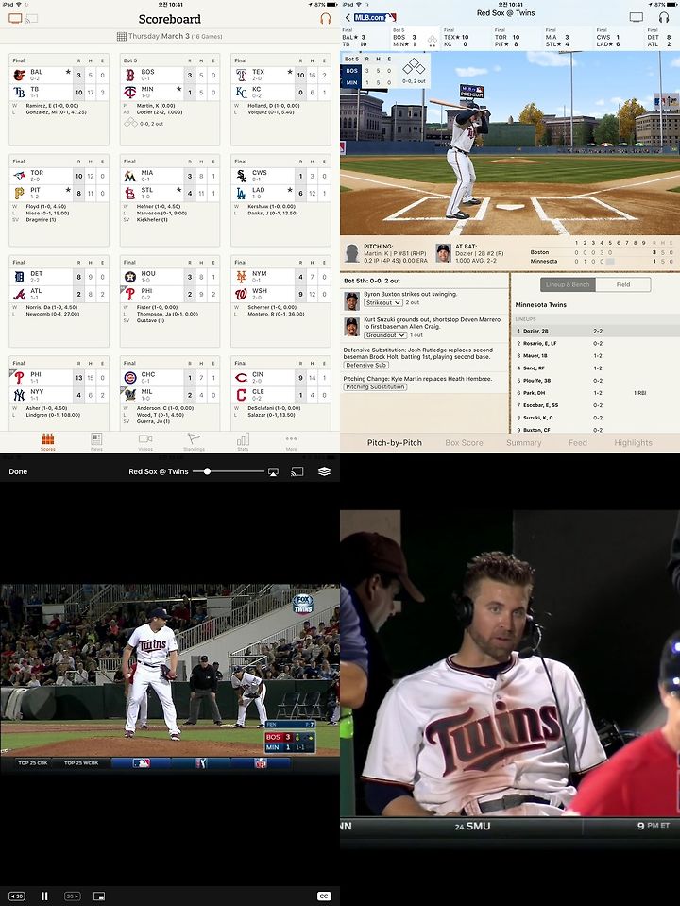Image resolution: width=680 pixels, height=906 pixels.
Task: Select MIA 3 STL 4 in score ticker
Action: [568, 38]
